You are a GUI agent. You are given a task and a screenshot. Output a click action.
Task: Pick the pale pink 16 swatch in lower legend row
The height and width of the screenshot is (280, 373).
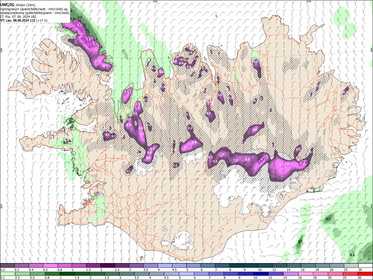(x=305, y=274)
